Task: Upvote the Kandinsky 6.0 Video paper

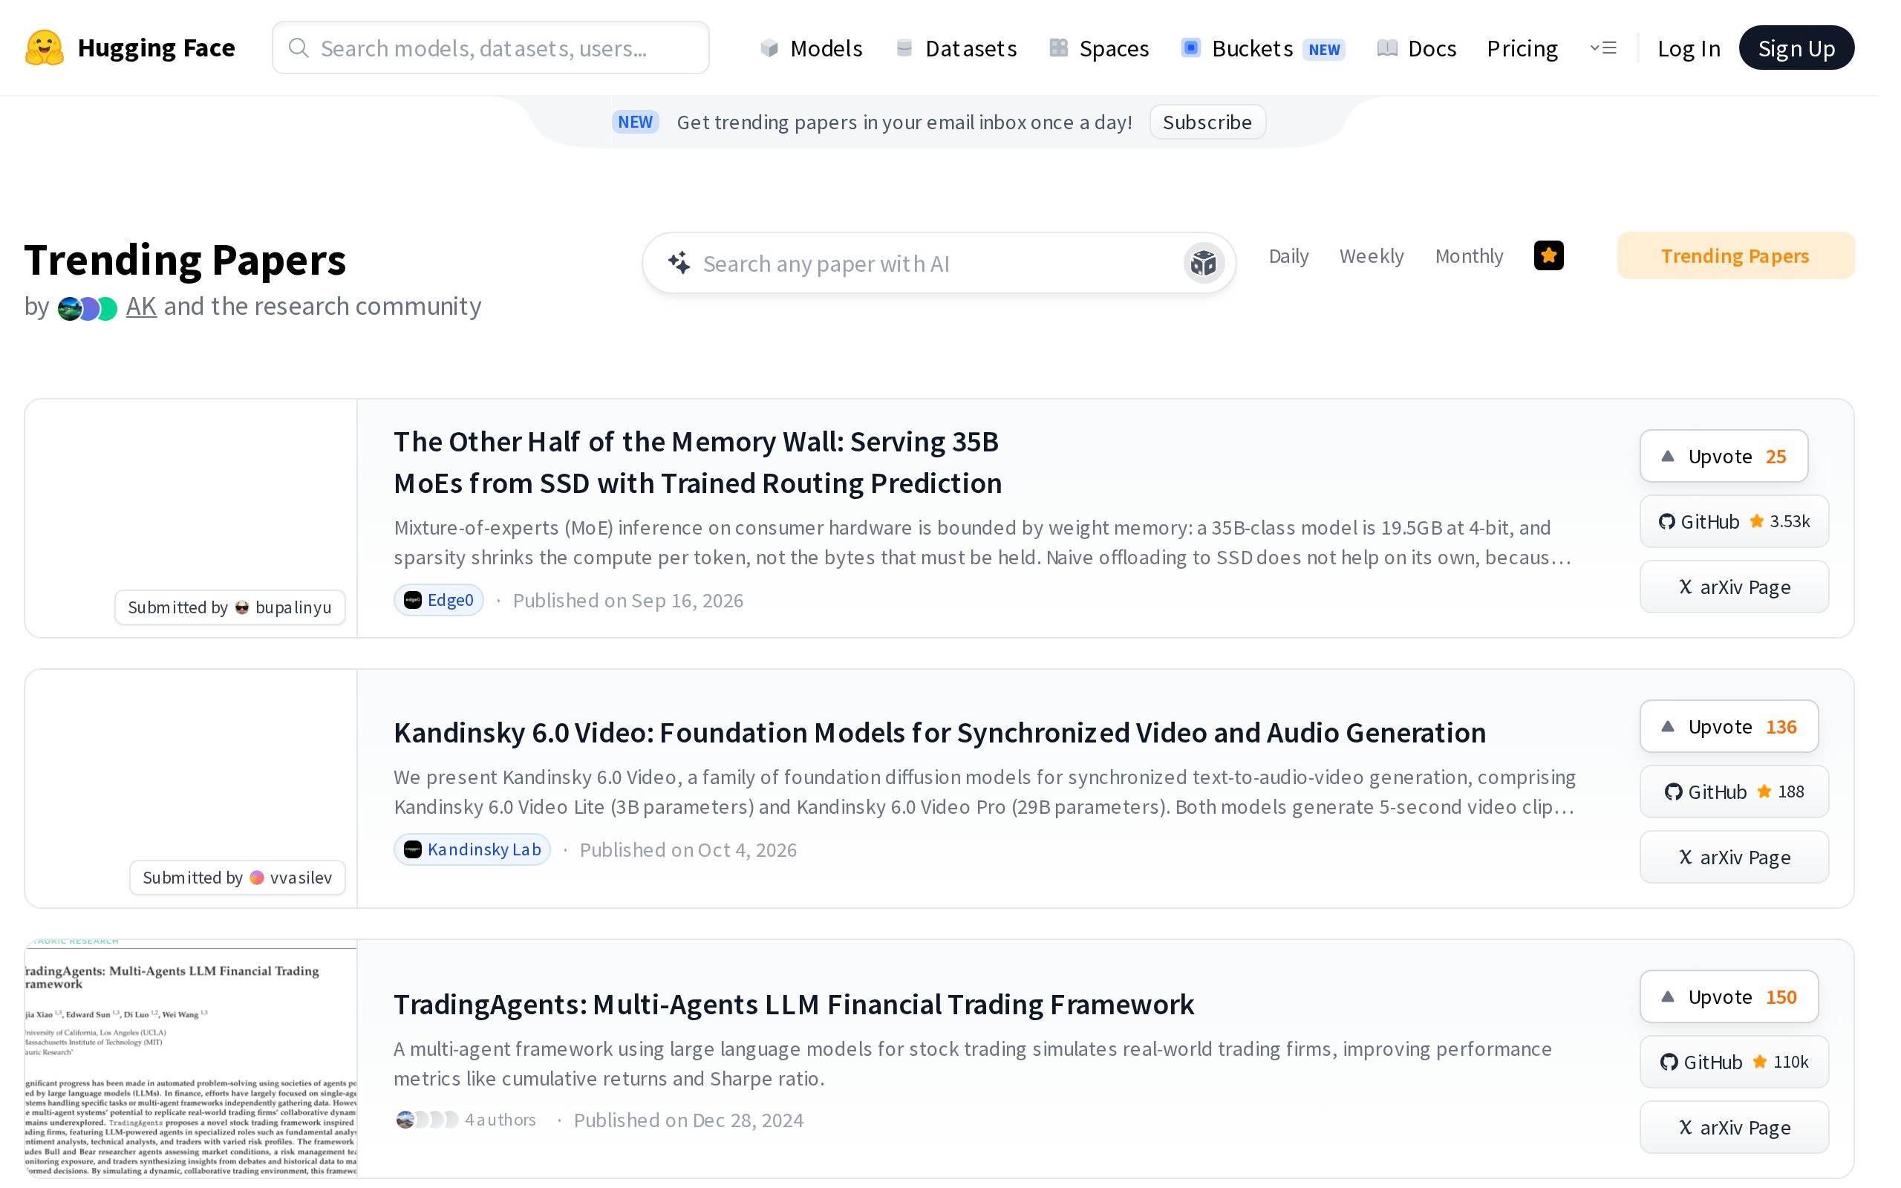Action: (x=1729, y=727)
